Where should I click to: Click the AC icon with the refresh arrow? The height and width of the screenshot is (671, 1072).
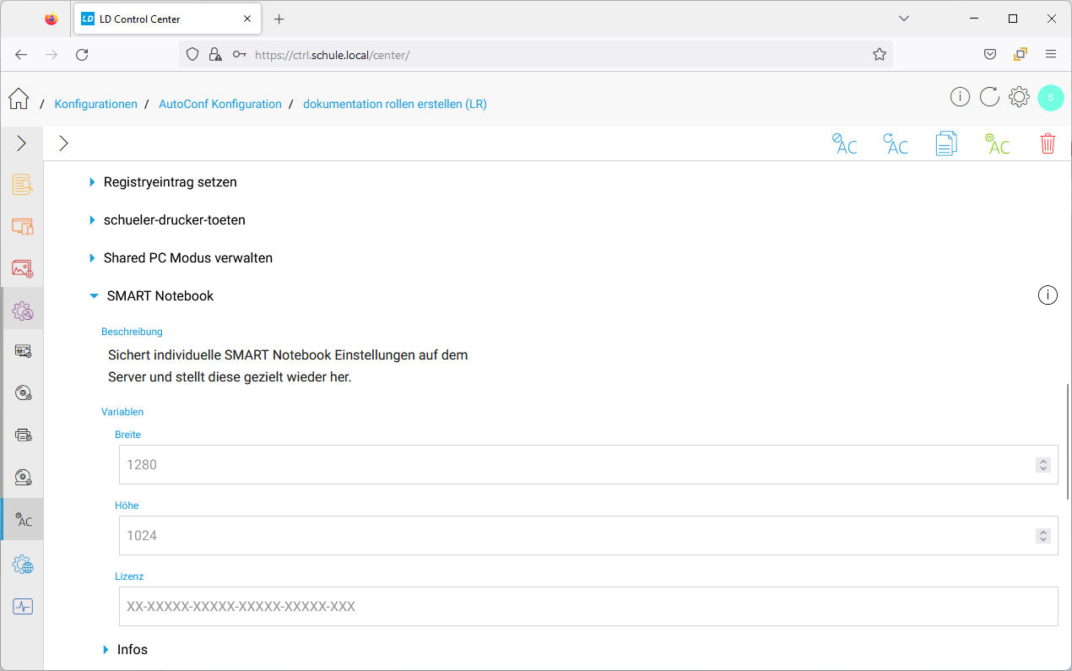[x=896, y=143]
